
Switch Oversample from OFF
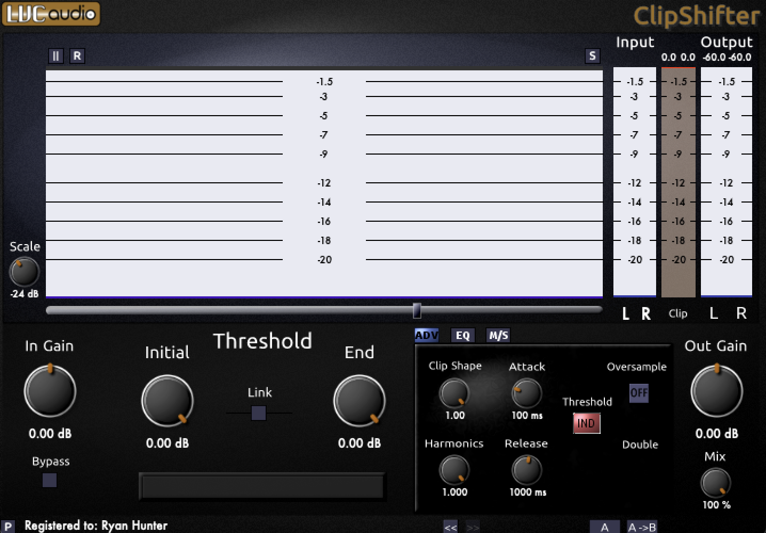coord(639,393)
